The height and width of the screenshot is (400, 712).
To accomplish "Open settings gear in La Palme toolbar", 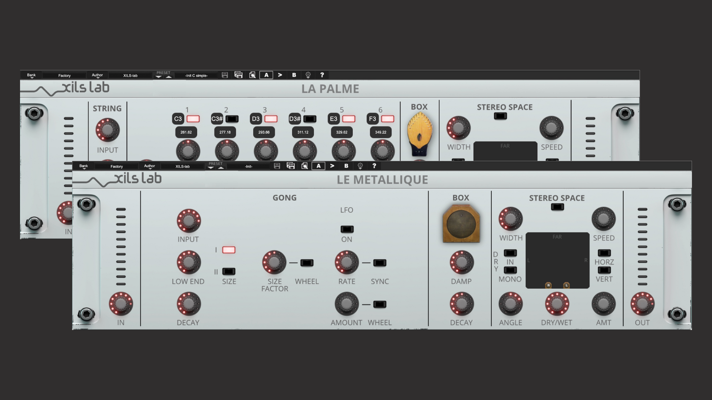I will (308, 75).
